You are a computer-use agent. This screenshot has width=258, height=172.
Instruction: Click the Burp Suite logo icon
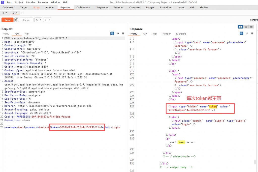(x=3, y=2)
